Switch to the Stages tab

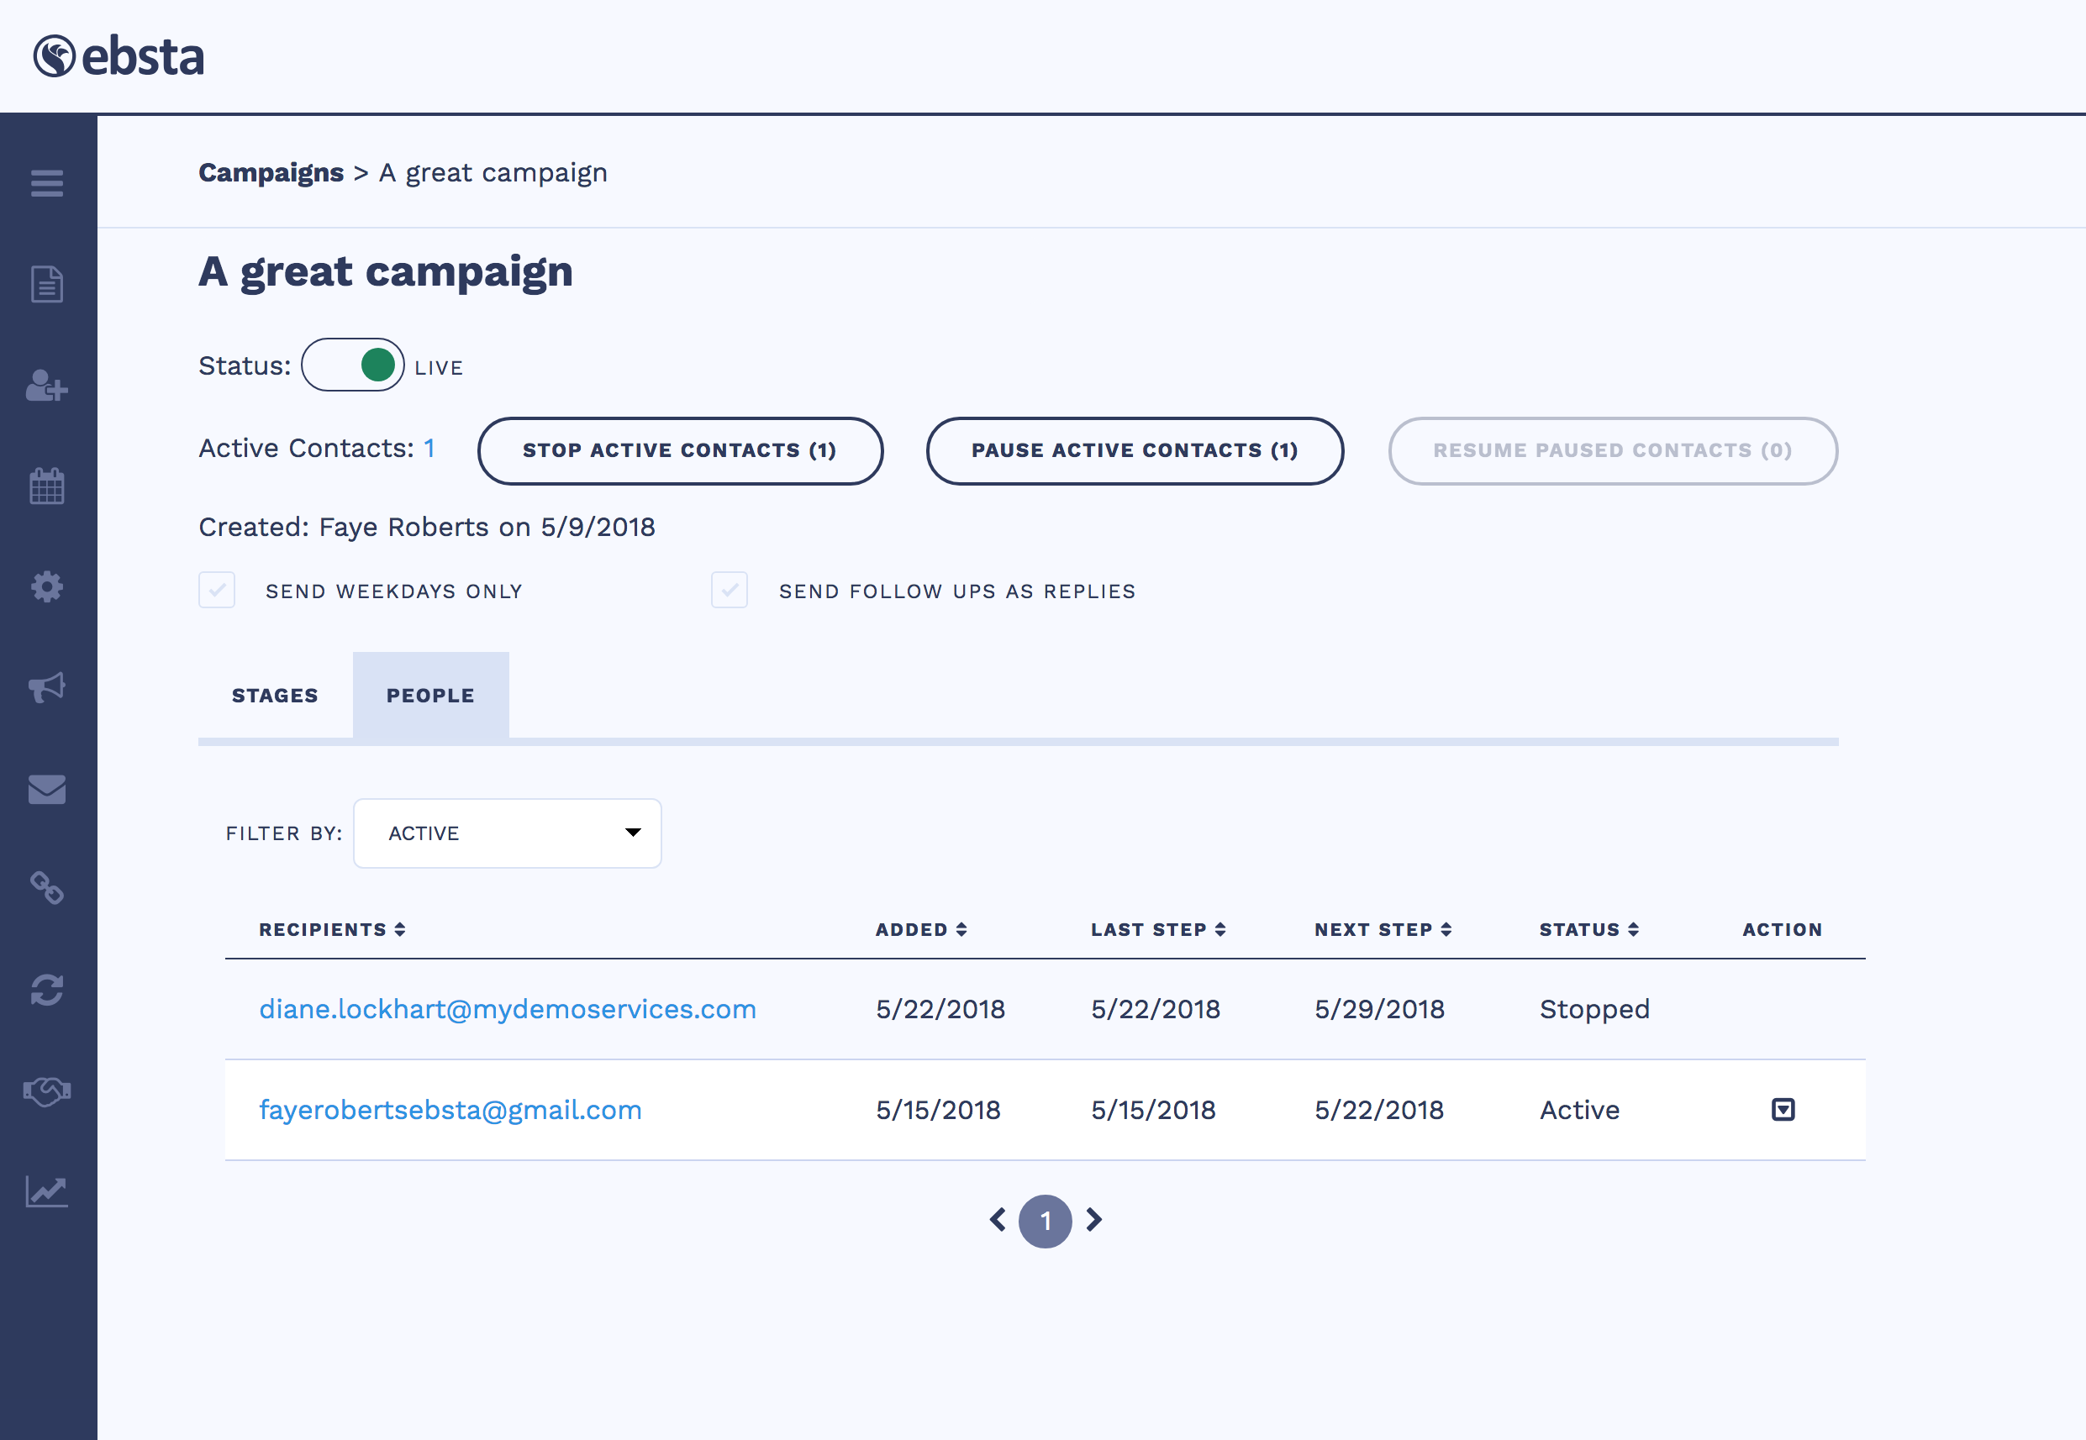276,696
